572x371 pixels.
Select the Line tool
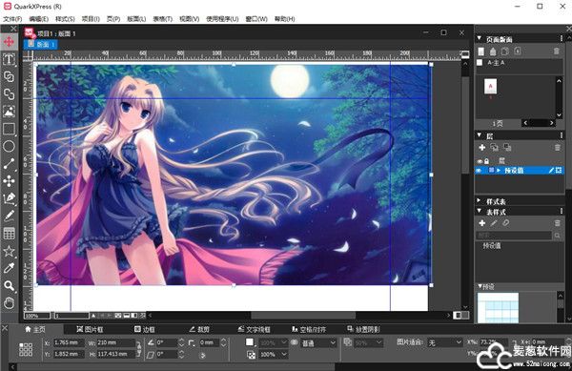click(x=9, y=164)
